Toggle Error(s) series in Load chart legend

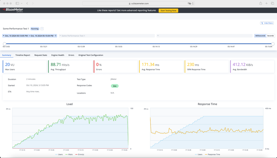point(80,154)
